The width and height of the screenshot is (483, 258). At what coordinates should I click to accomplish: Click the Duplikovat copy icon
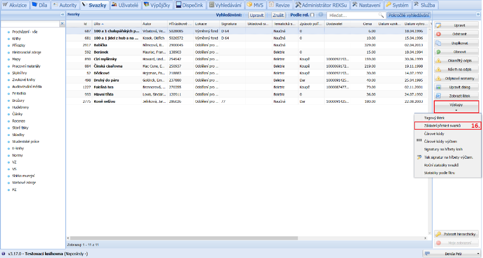(439, 43)
